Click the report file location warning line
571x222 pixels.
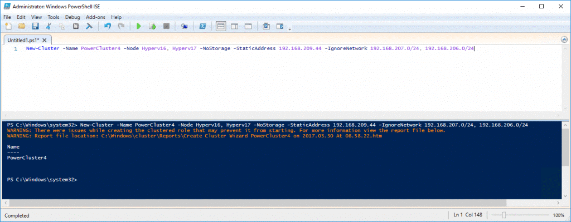[x=194, y=136]
